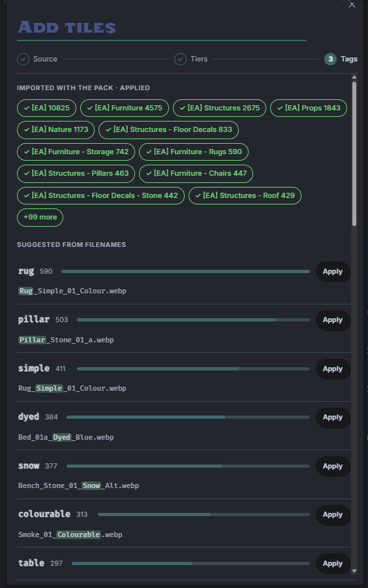Click the Bench_Stone_01_Snow_Alt.webp filename

pyautogui.click(x=78, y=485)
